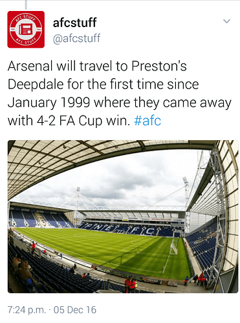Click the 05 Dec 16 date

[75, 309]
